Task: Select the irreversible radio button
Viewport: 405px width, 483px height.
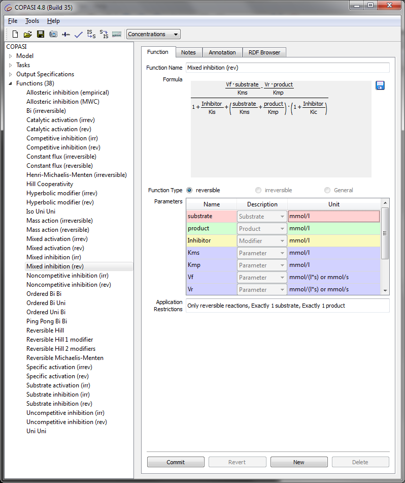Action: pos(259,190)
